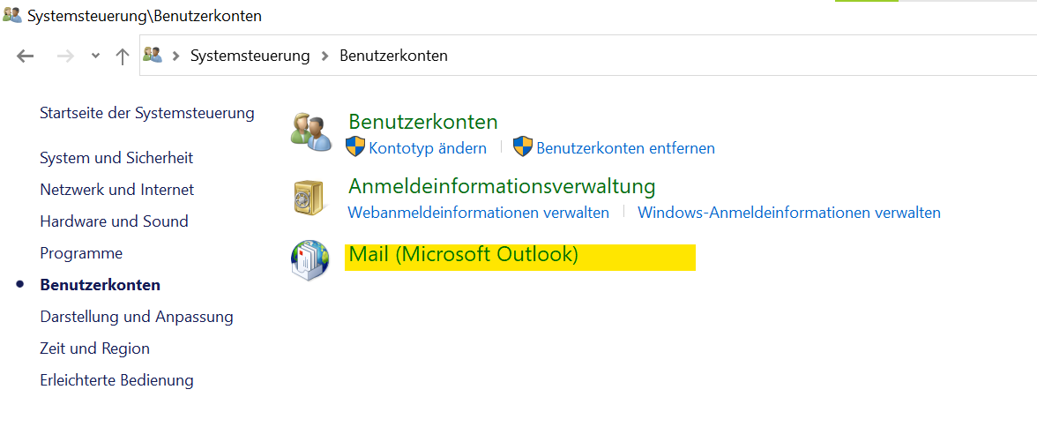
Task: Open Webanmeldeinformationen verwalten link
Action: point(478,213)
